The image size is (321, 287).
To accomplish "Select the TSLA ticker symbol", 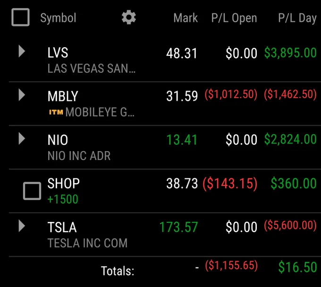I will [62, 227].
